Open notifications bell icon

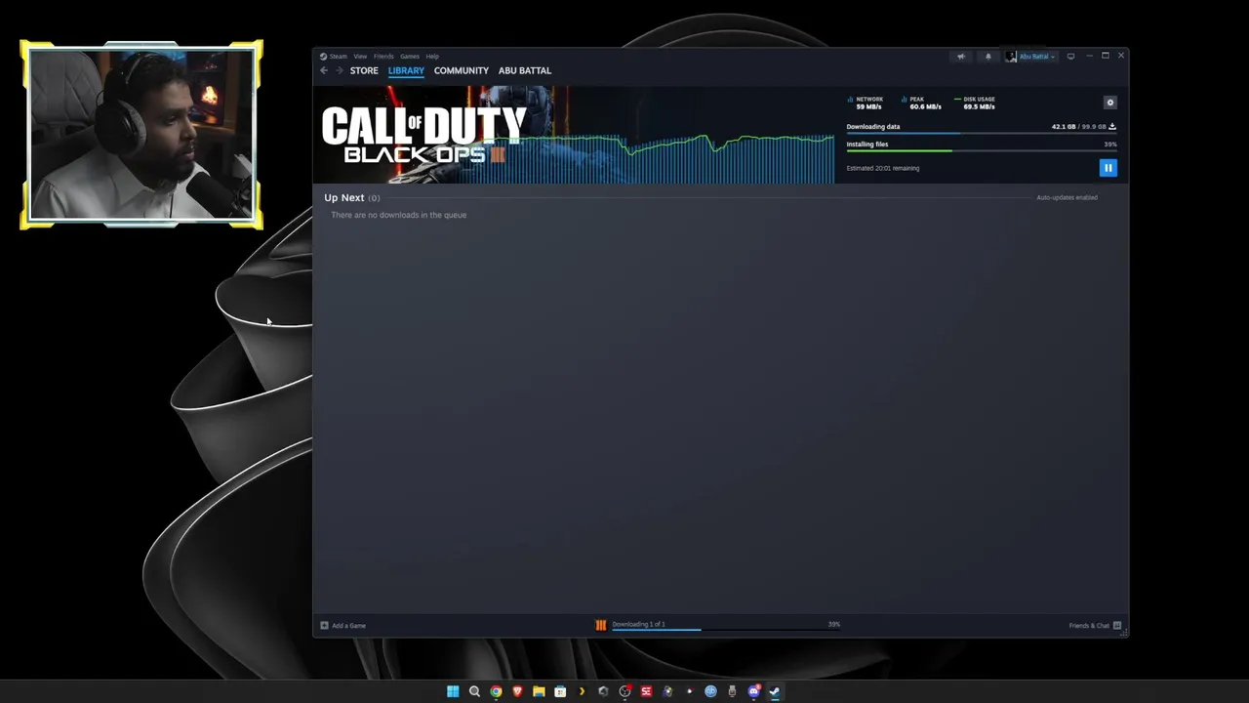coord(987,57)
